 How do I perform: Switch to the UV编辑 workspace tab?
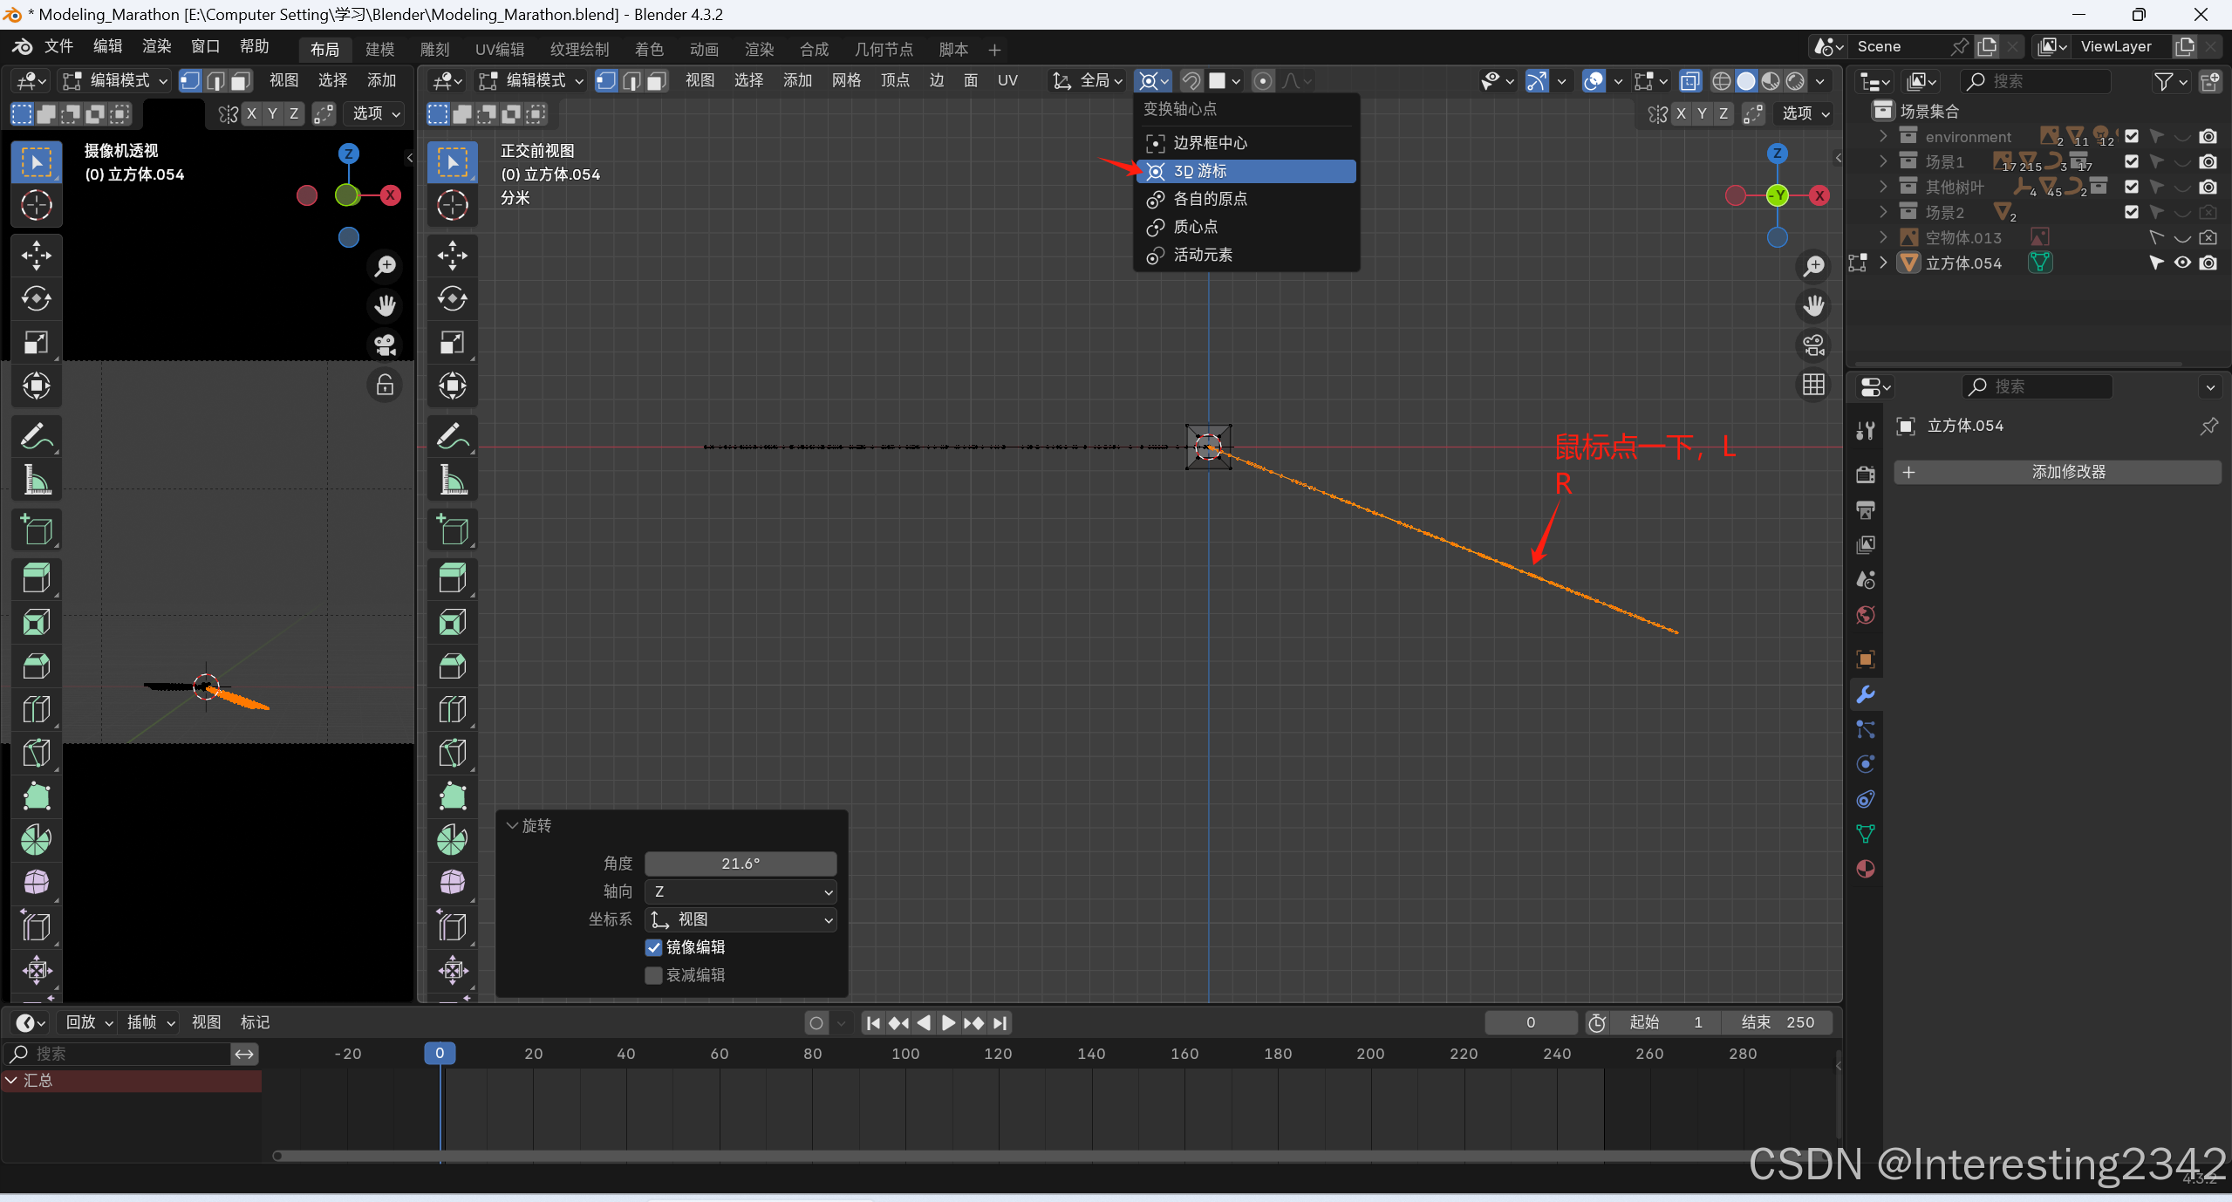pyautogui.click(x=500, y=50)
